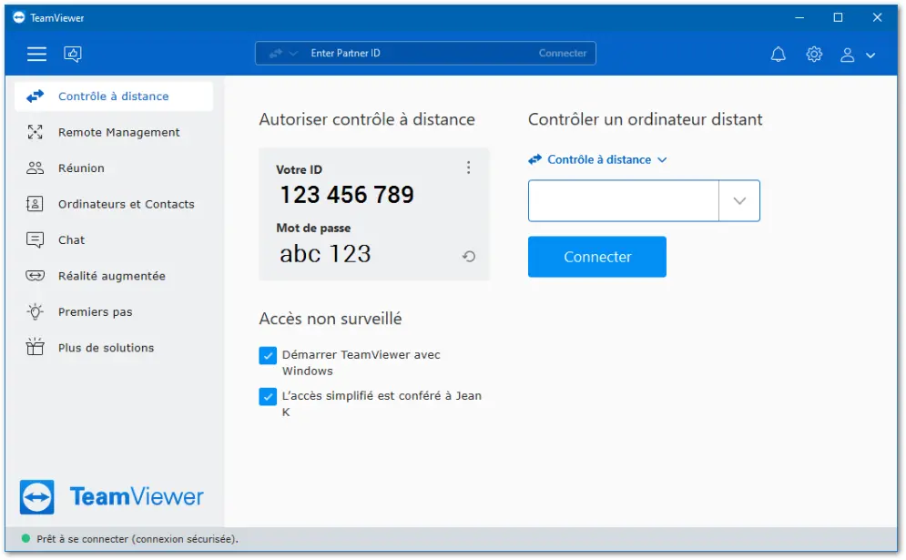Click the augmented reality headset icon
Viewport: 906px width, 560px height.
click(35, 276)
